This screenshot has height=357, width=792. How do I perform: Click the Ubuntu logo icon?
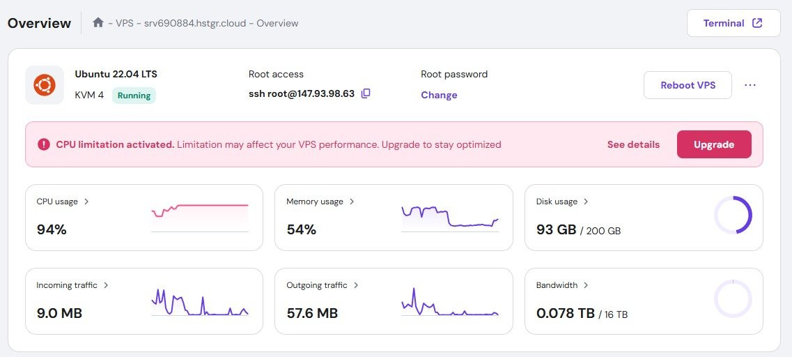(45, 85)
